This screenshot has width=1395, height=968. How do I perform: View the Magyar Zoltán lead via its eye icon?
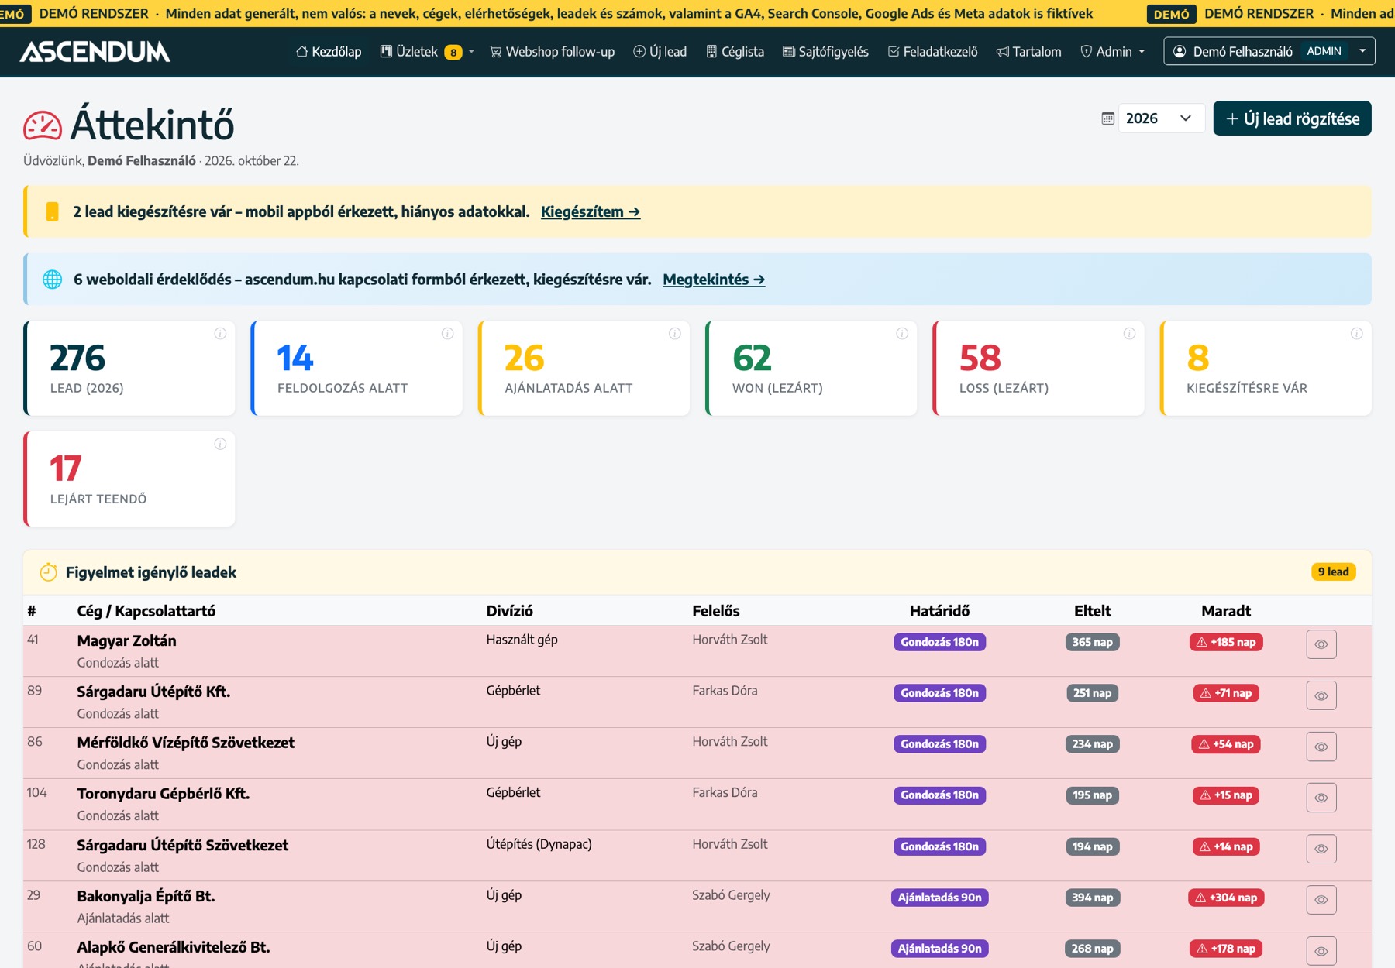(x=1321, y=644)
